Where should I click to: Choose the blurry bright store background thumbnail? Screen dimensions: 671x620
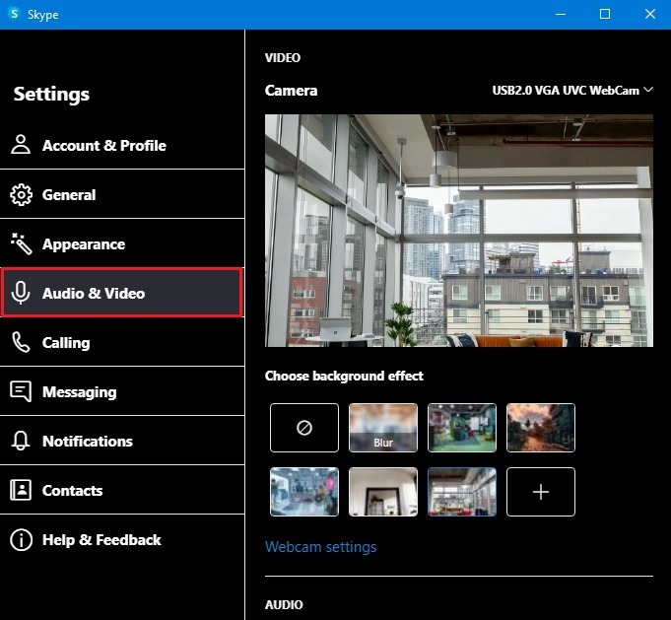point(304,492)
